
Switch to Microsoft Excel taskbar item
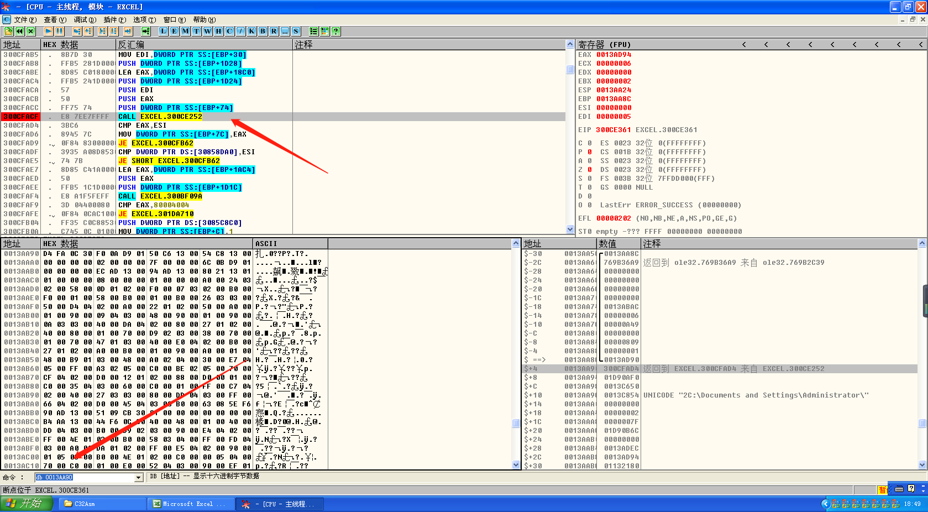pyautogui.click(x=190, y=504)
